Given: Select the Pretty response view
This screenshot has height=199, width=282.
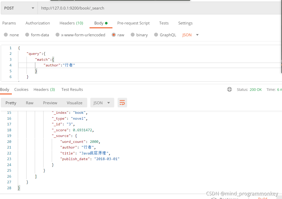Looking at the screenshot, I should tap(11, 103).
